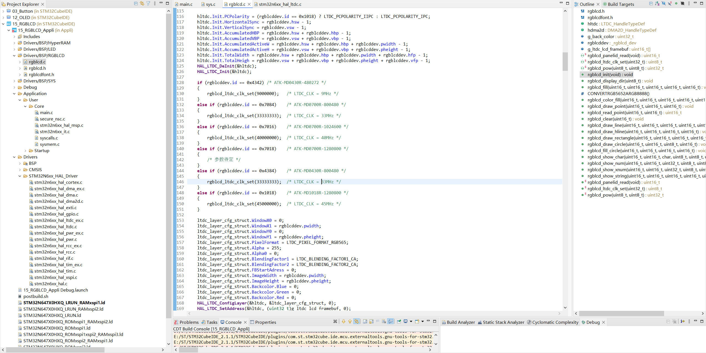Click the Outline horizontal scrollbar thumb
The image size is (706, 353).
[621, 314]
